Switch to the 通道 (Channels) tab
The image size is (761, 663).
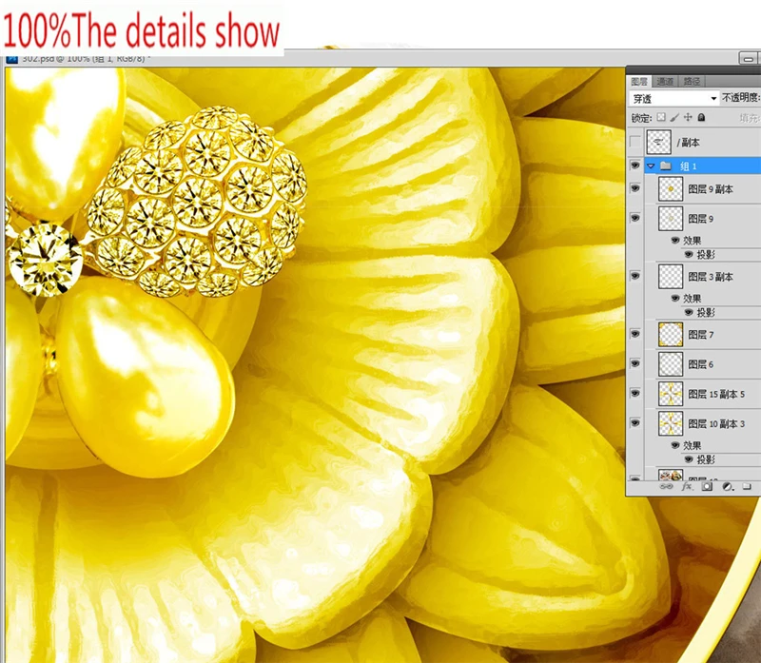tap(665, 82)
